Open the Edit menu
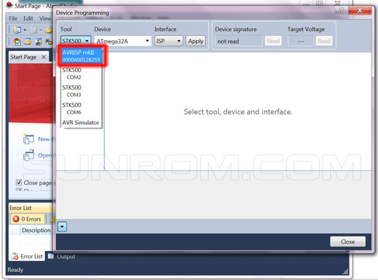Viewport: 378px width, 280px height. (29, 18)
